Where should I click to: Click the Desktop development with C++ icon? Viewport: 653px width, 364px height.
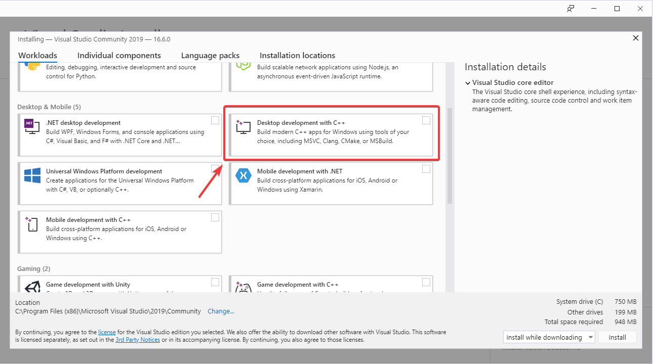tap(243, 127)
